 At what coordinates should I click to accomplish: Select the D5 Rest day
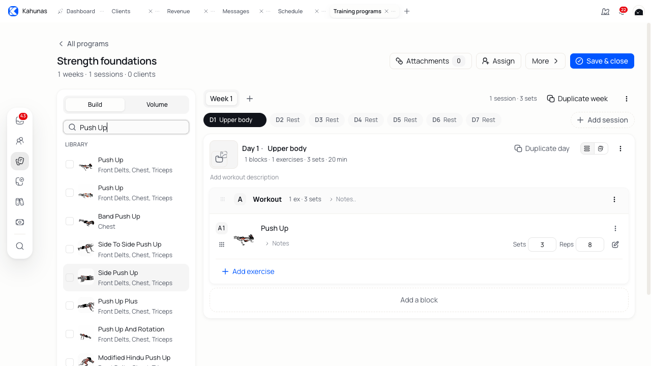(405, 120)
